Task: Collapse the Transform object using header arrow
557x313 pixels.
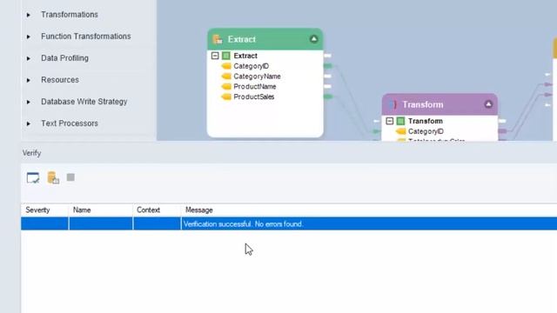Action: click(488, 104)
